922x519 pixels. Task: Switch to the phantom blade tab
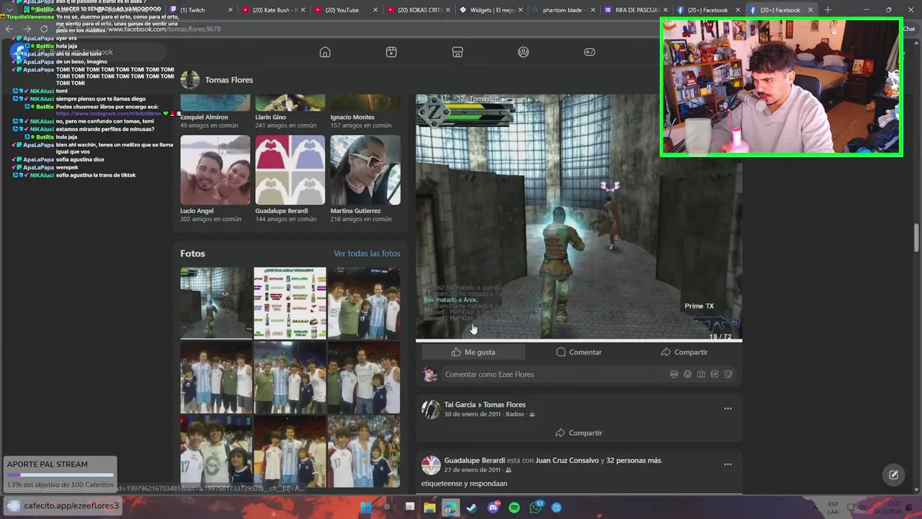563,10
